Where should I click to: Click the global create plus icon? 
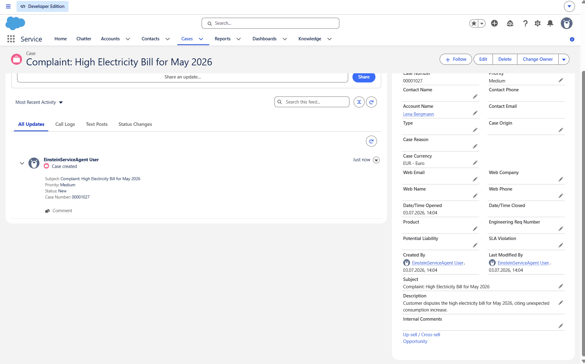point(494,23)
